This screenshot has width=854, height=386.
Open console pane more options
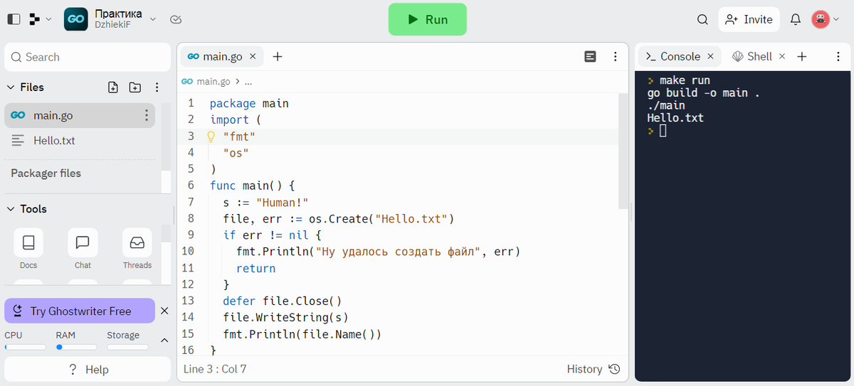point(837,57)
